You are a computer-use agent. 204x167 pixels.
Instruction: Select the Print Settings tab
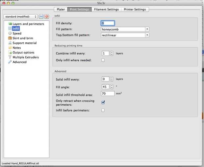click(x=80, y=9)
